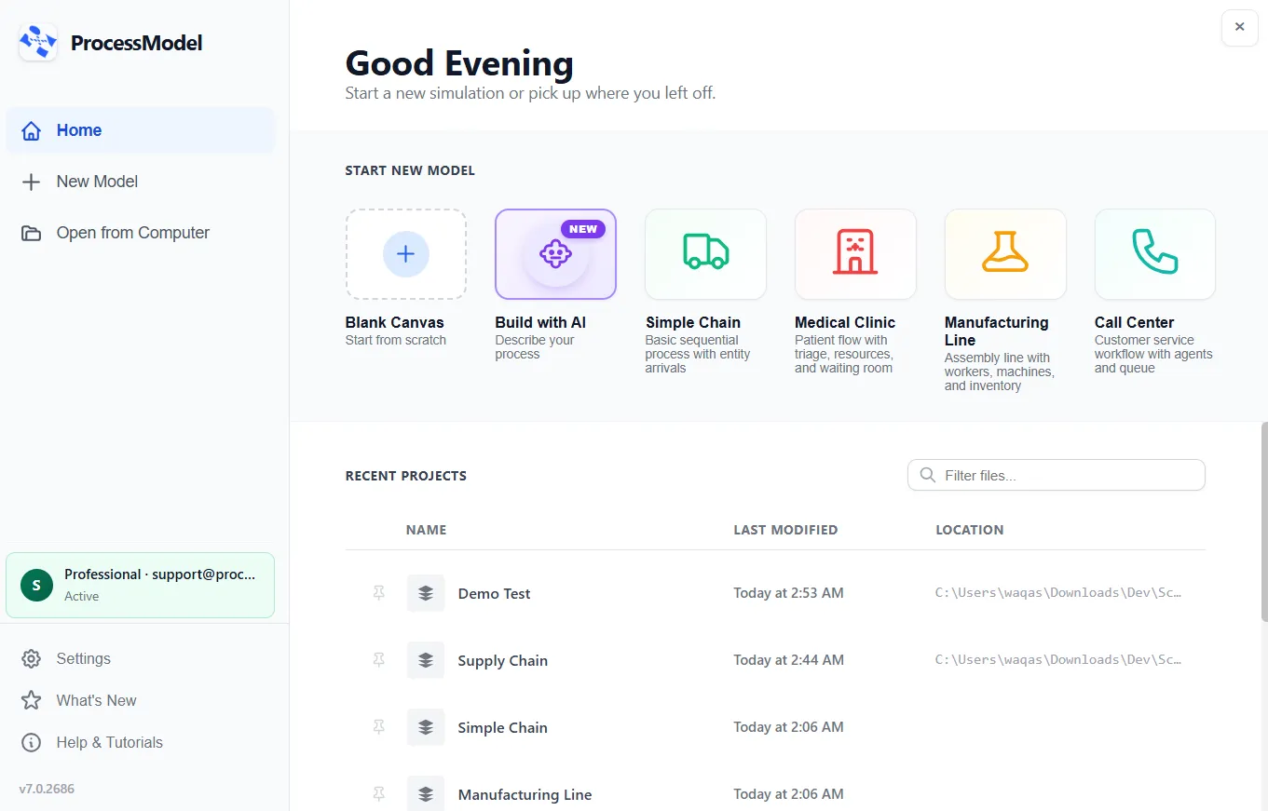The height and width of the screenshot is (811, 1268).
Task: Click the Manufacturing Line project file icon
Action: [426, 793]
